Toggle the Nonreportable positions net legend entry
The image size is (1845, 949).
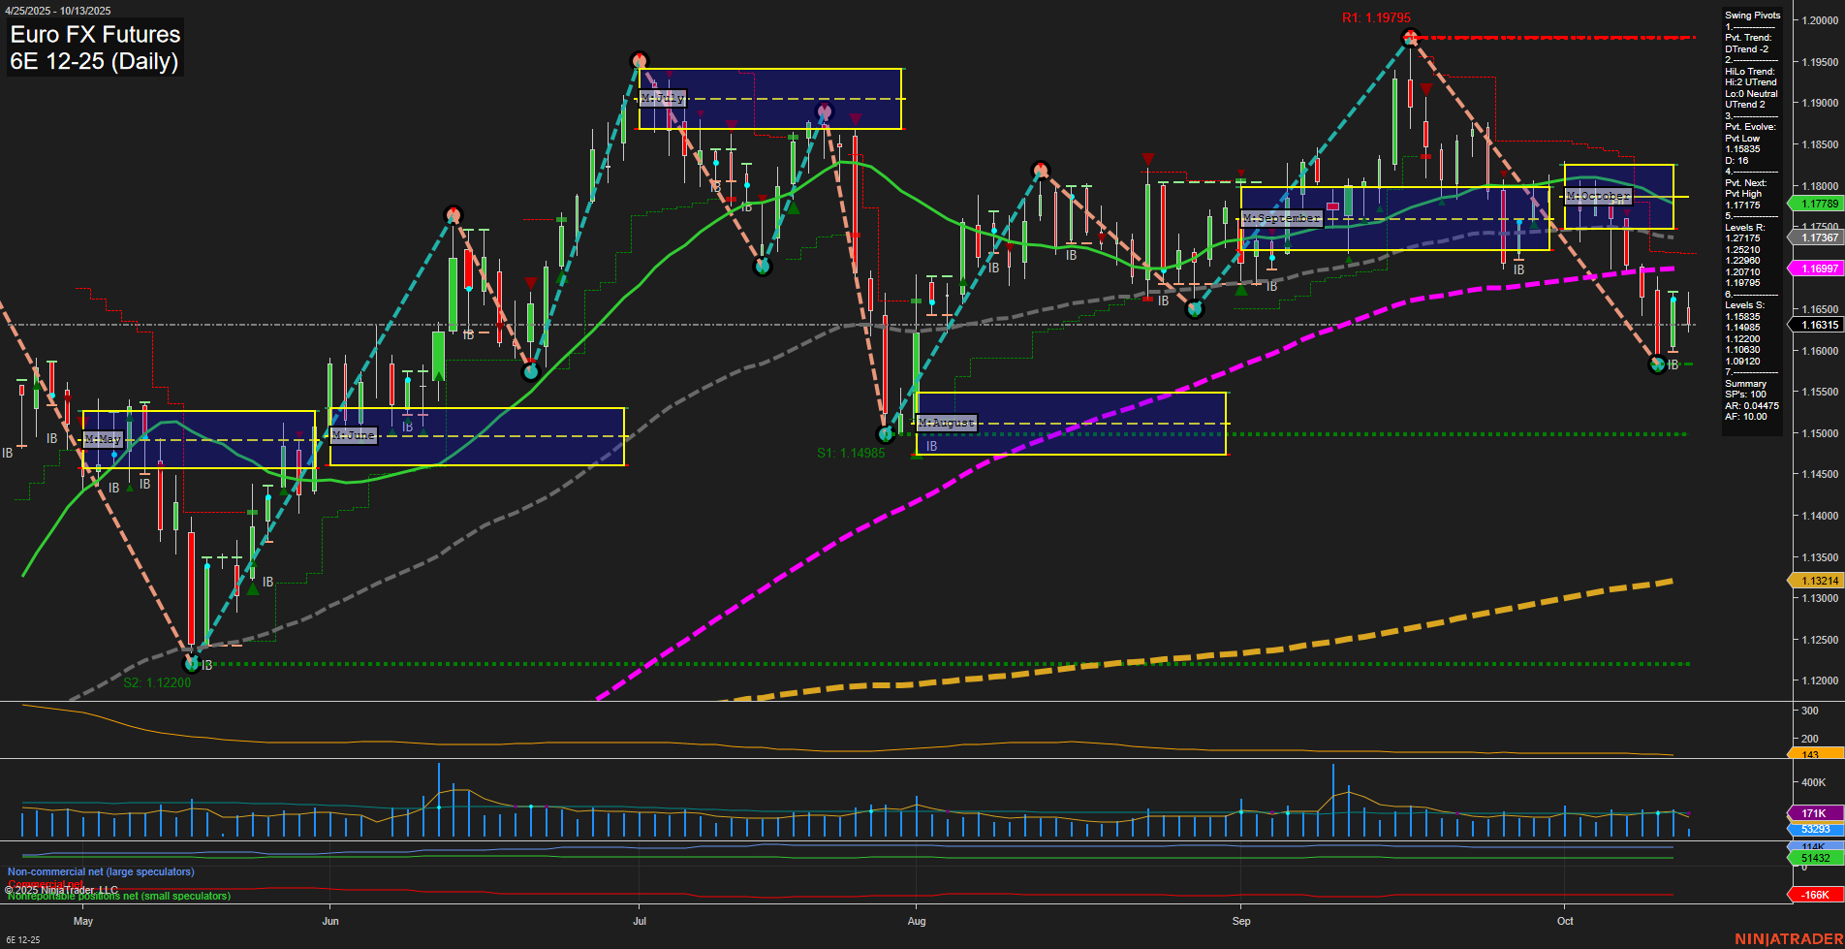pos(118,897)
